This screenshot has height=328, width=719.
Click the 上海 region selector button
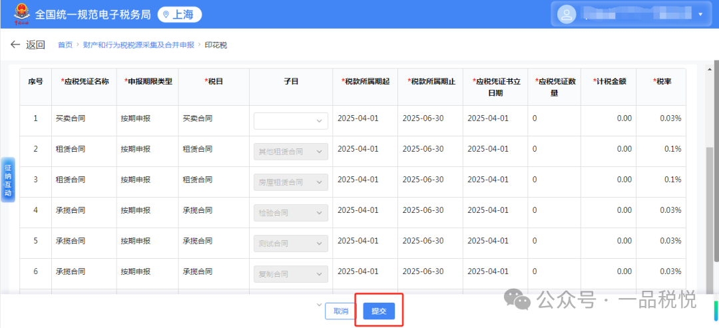coord(180,15)
